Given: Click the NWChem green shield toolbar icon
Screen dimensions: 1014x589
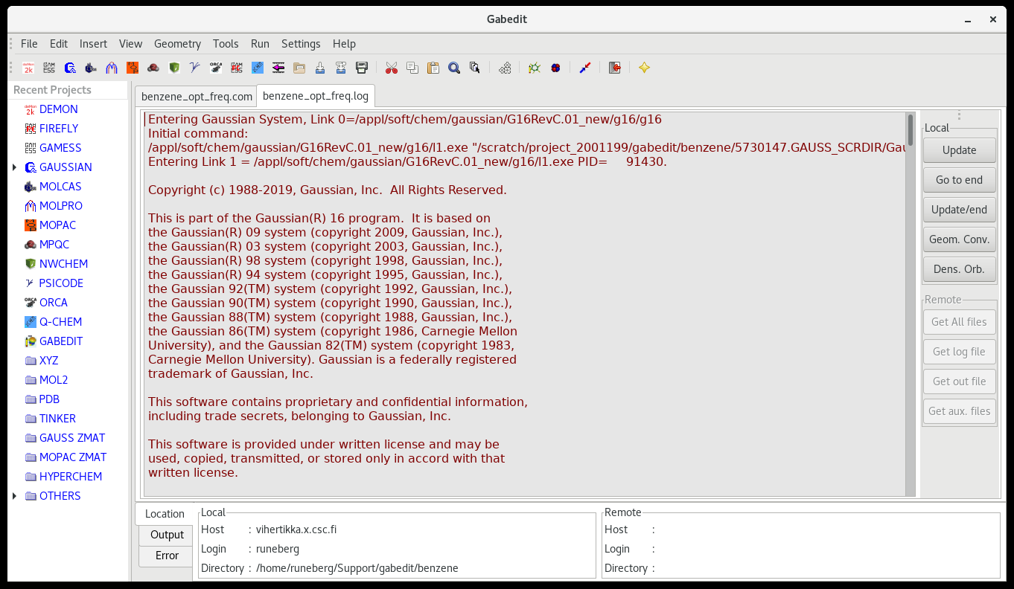Looking at the screenshot, I should [174, 68].
